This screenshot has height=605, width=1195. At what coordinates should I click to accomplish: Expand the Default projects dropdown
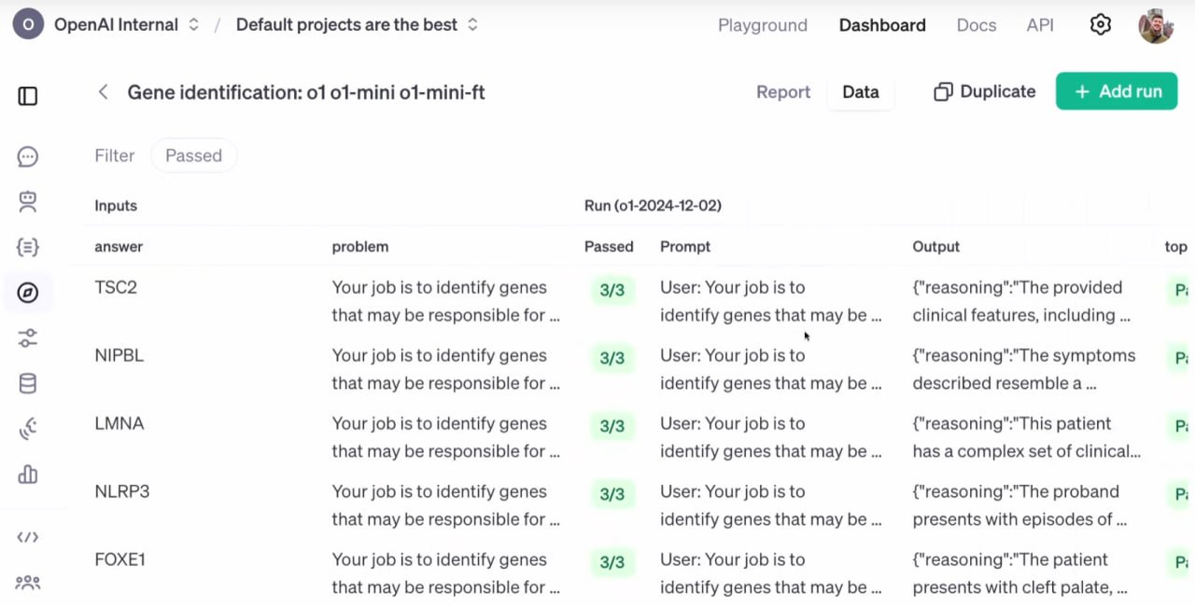pos(357,25)
